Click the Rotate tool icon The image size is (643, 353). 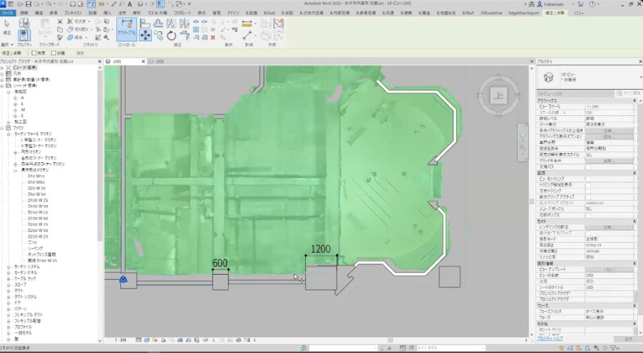point(171,35)
